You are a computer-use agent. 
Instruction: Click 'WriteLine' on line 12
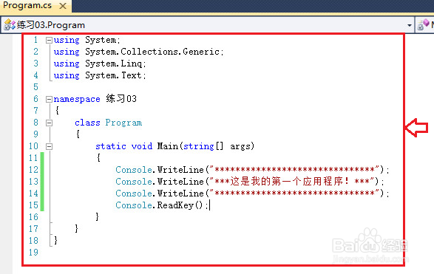point(180,169)
